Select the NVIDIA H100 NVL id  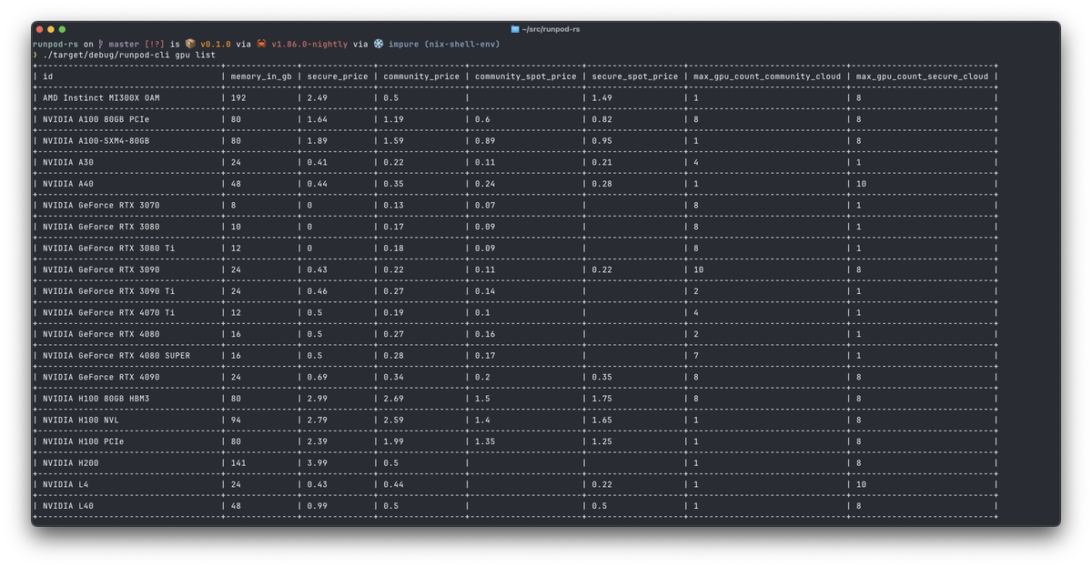81,421
